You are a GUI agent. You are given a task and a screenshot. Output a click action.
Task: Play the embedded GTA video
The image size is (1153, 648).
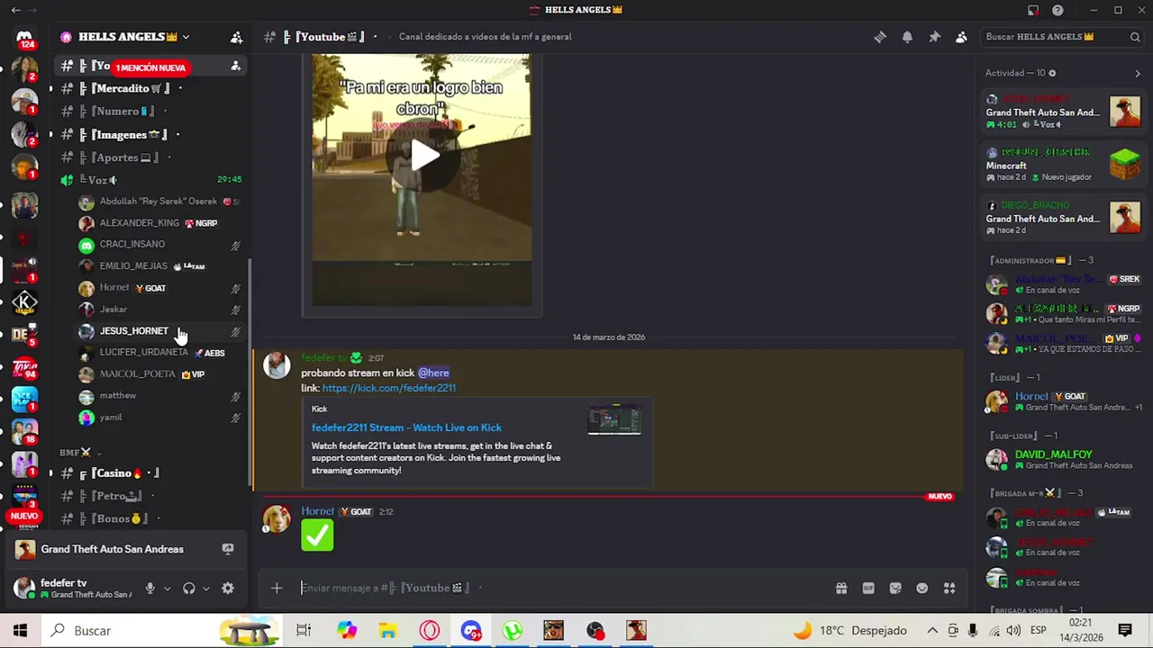tap(422, 156)
